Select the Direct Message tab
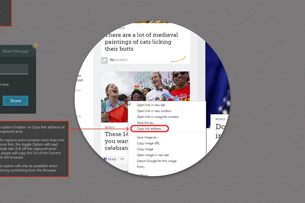 [15, 51]
